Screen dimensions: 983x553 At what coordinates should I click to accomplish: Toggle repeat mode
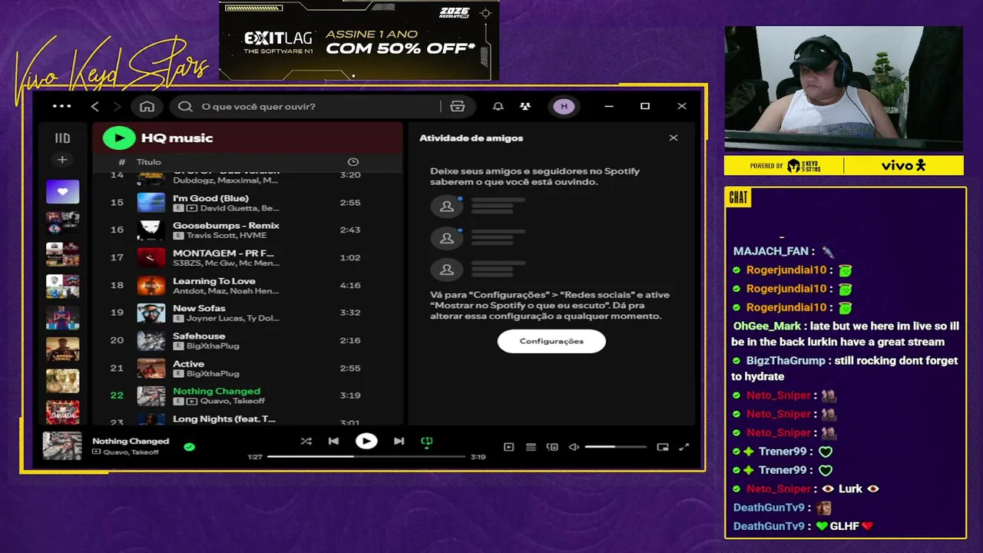point(427,441)
